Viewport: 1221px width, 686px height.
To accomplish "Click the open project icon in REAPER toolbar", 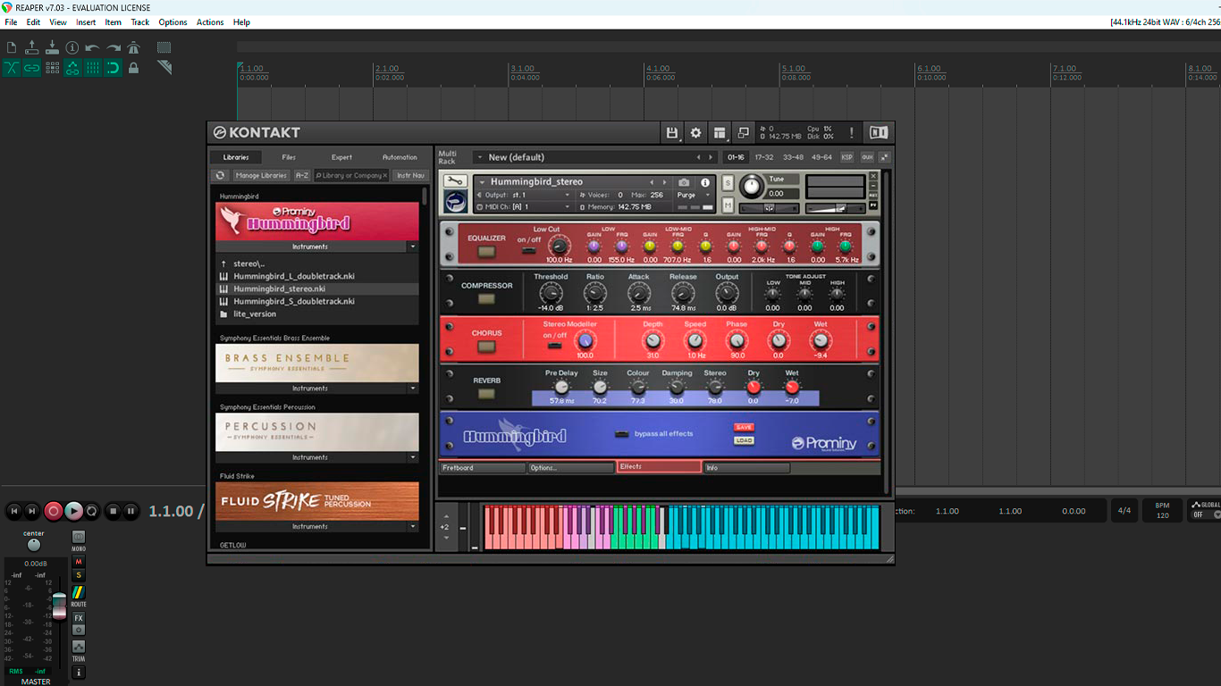I will 32,47.
